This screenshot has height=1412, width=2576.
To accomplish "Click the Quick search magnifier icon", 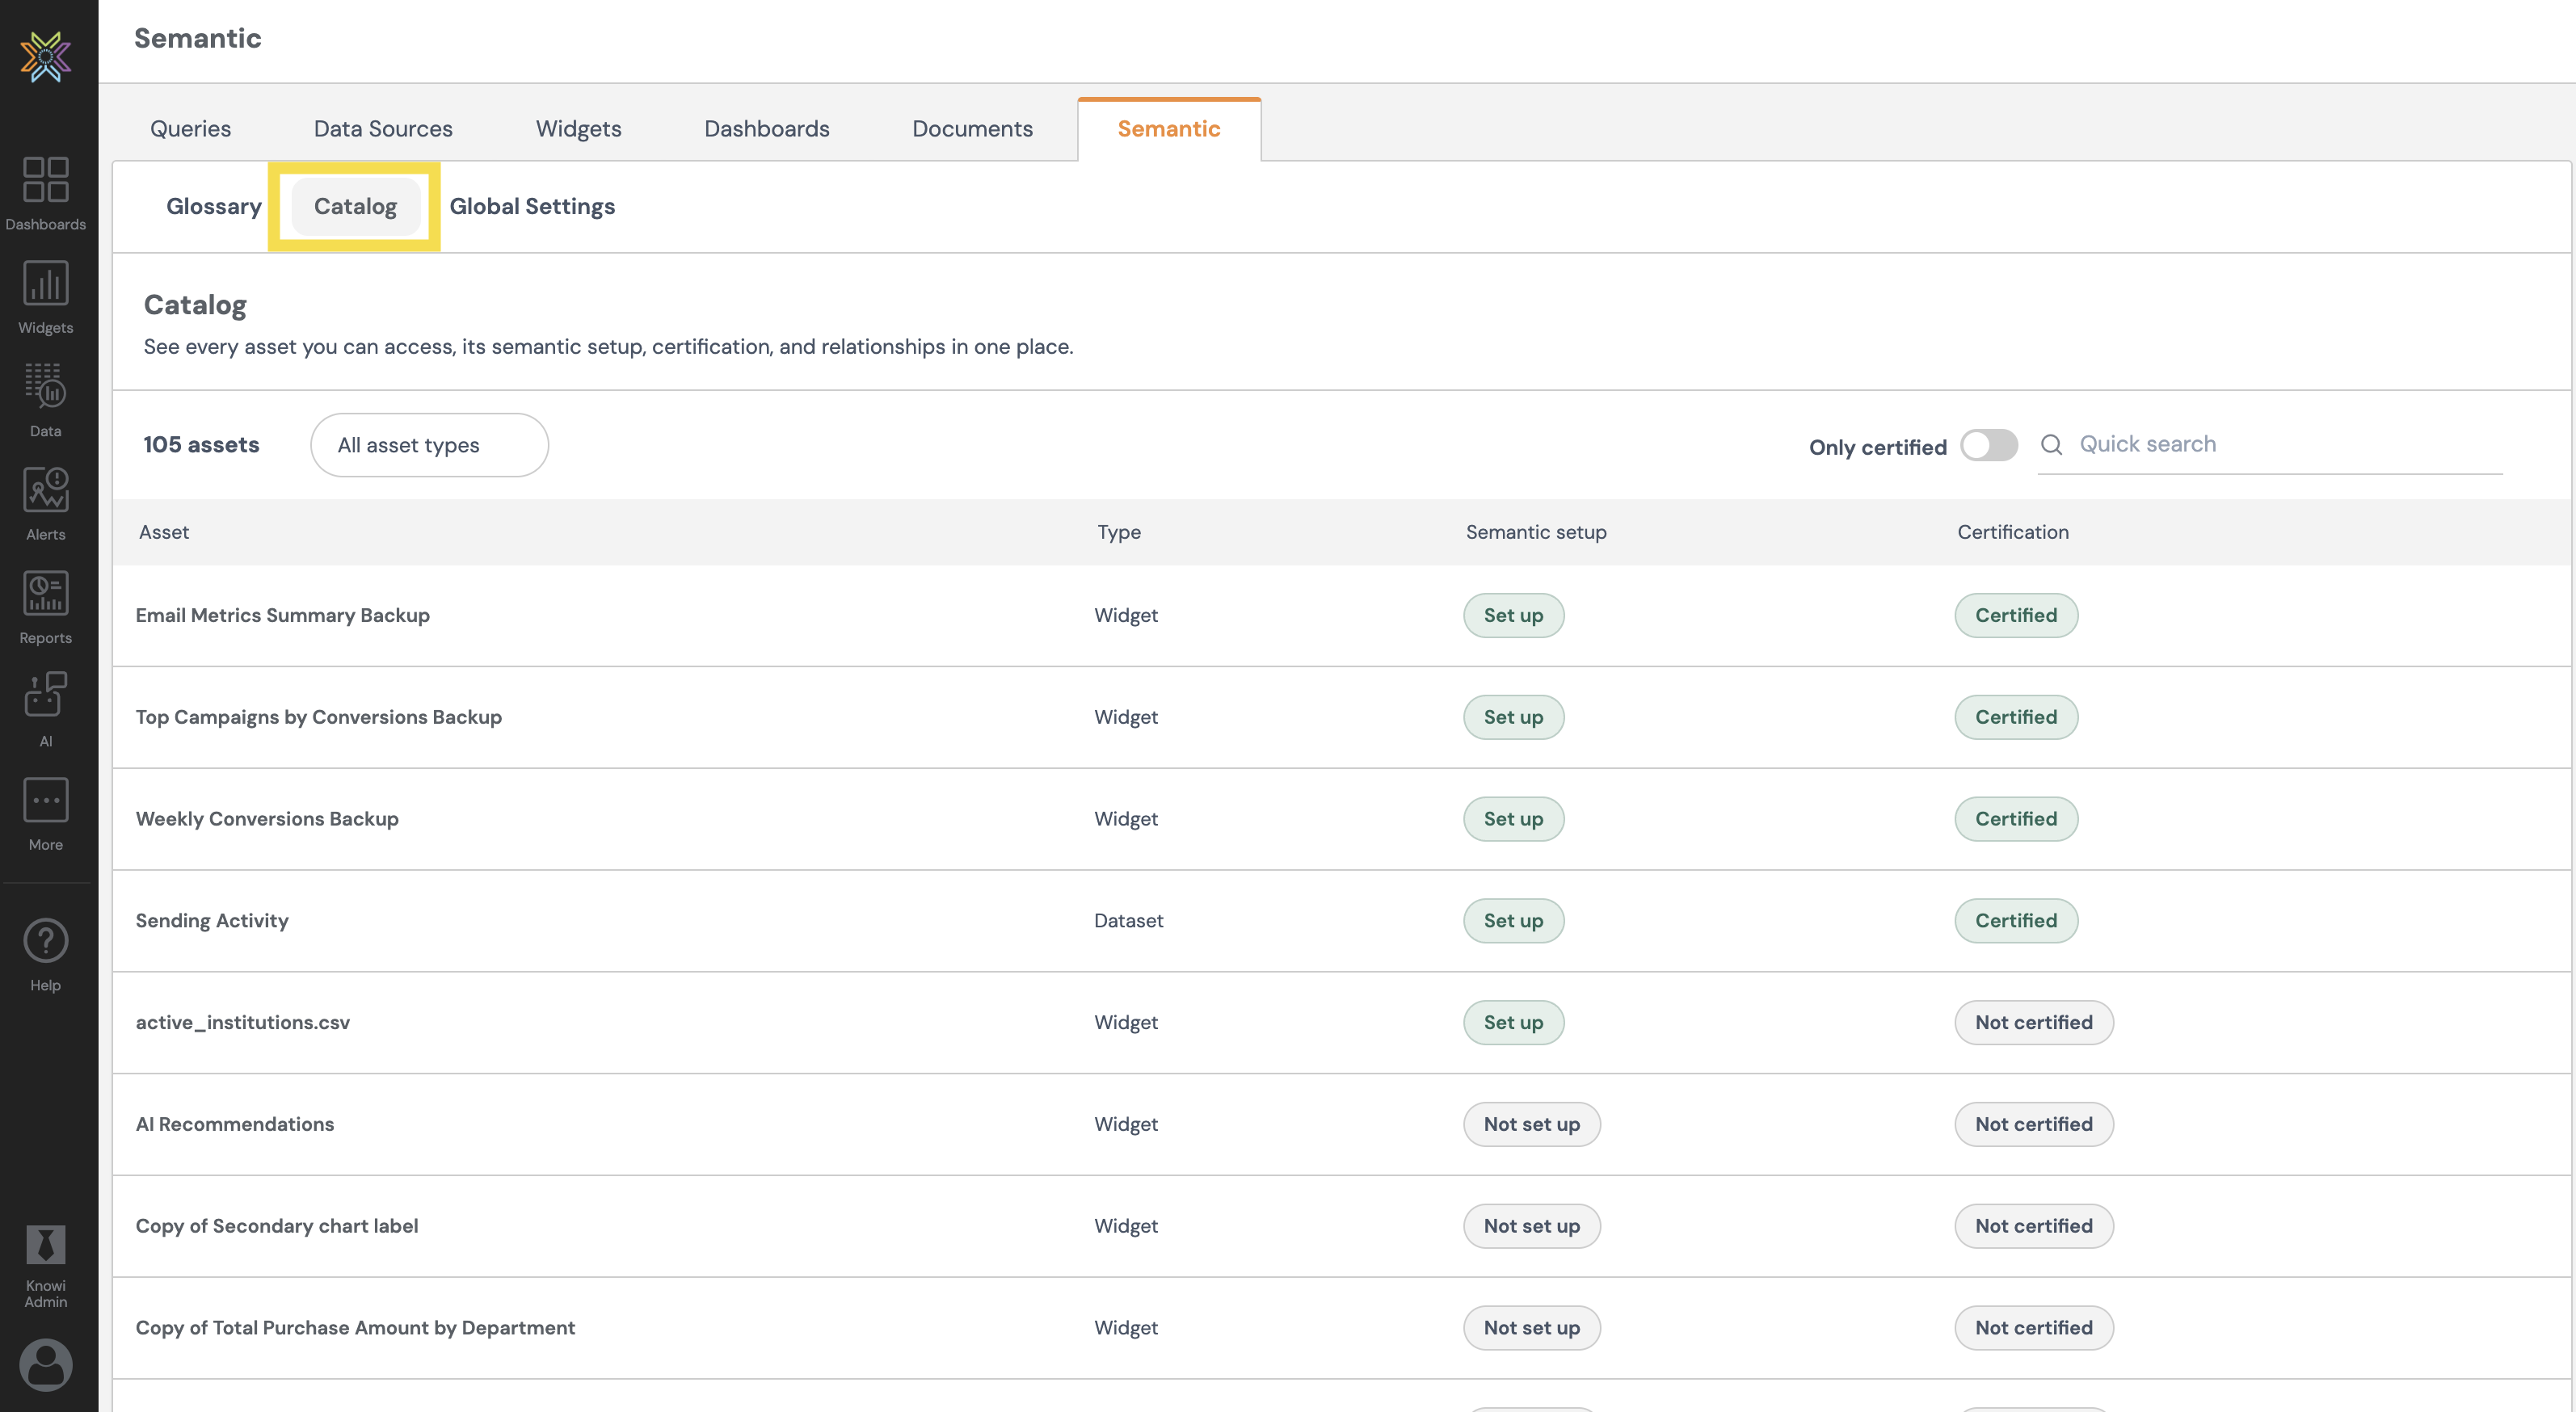I will tap(2051, 444).
